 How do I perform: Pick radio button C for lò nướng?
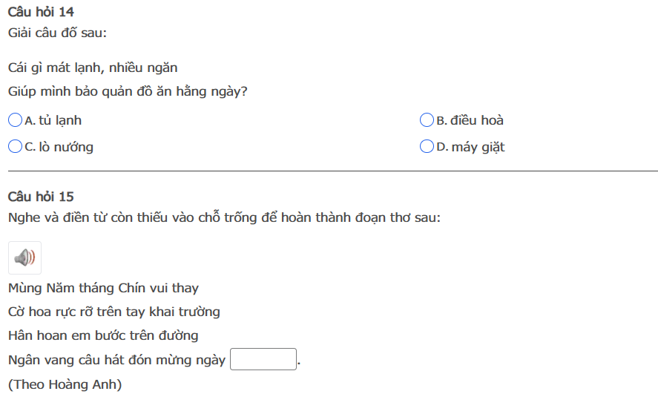pos(15,146)
